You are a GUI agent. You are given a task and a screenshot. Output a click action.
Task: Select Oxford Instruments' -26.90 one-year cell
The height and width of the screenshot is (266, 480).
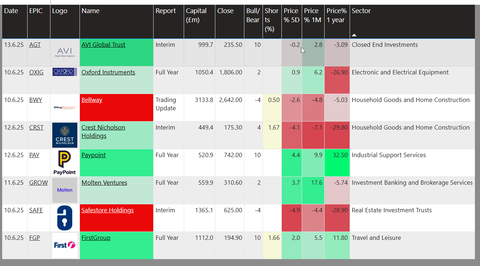tap(337, 80)
